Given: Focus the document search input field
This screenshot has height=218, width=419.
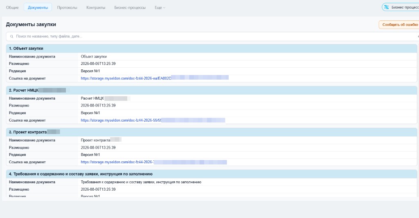Looking at the screenshot, I should (x=212, y=36).
